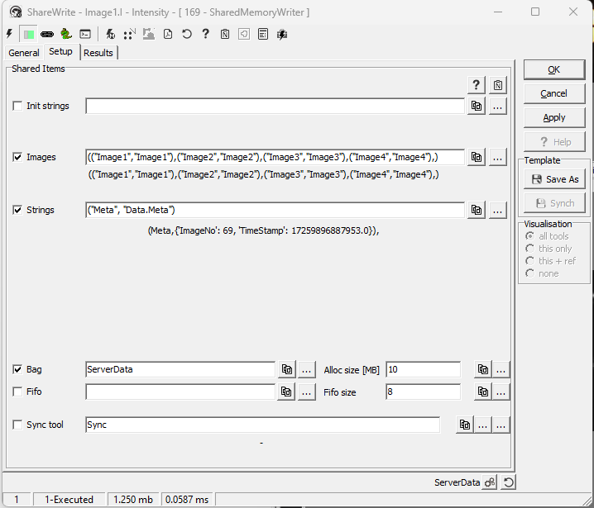Open ellipsis browse button for Fifo size
594x508 pixels.
pos(501,392)
